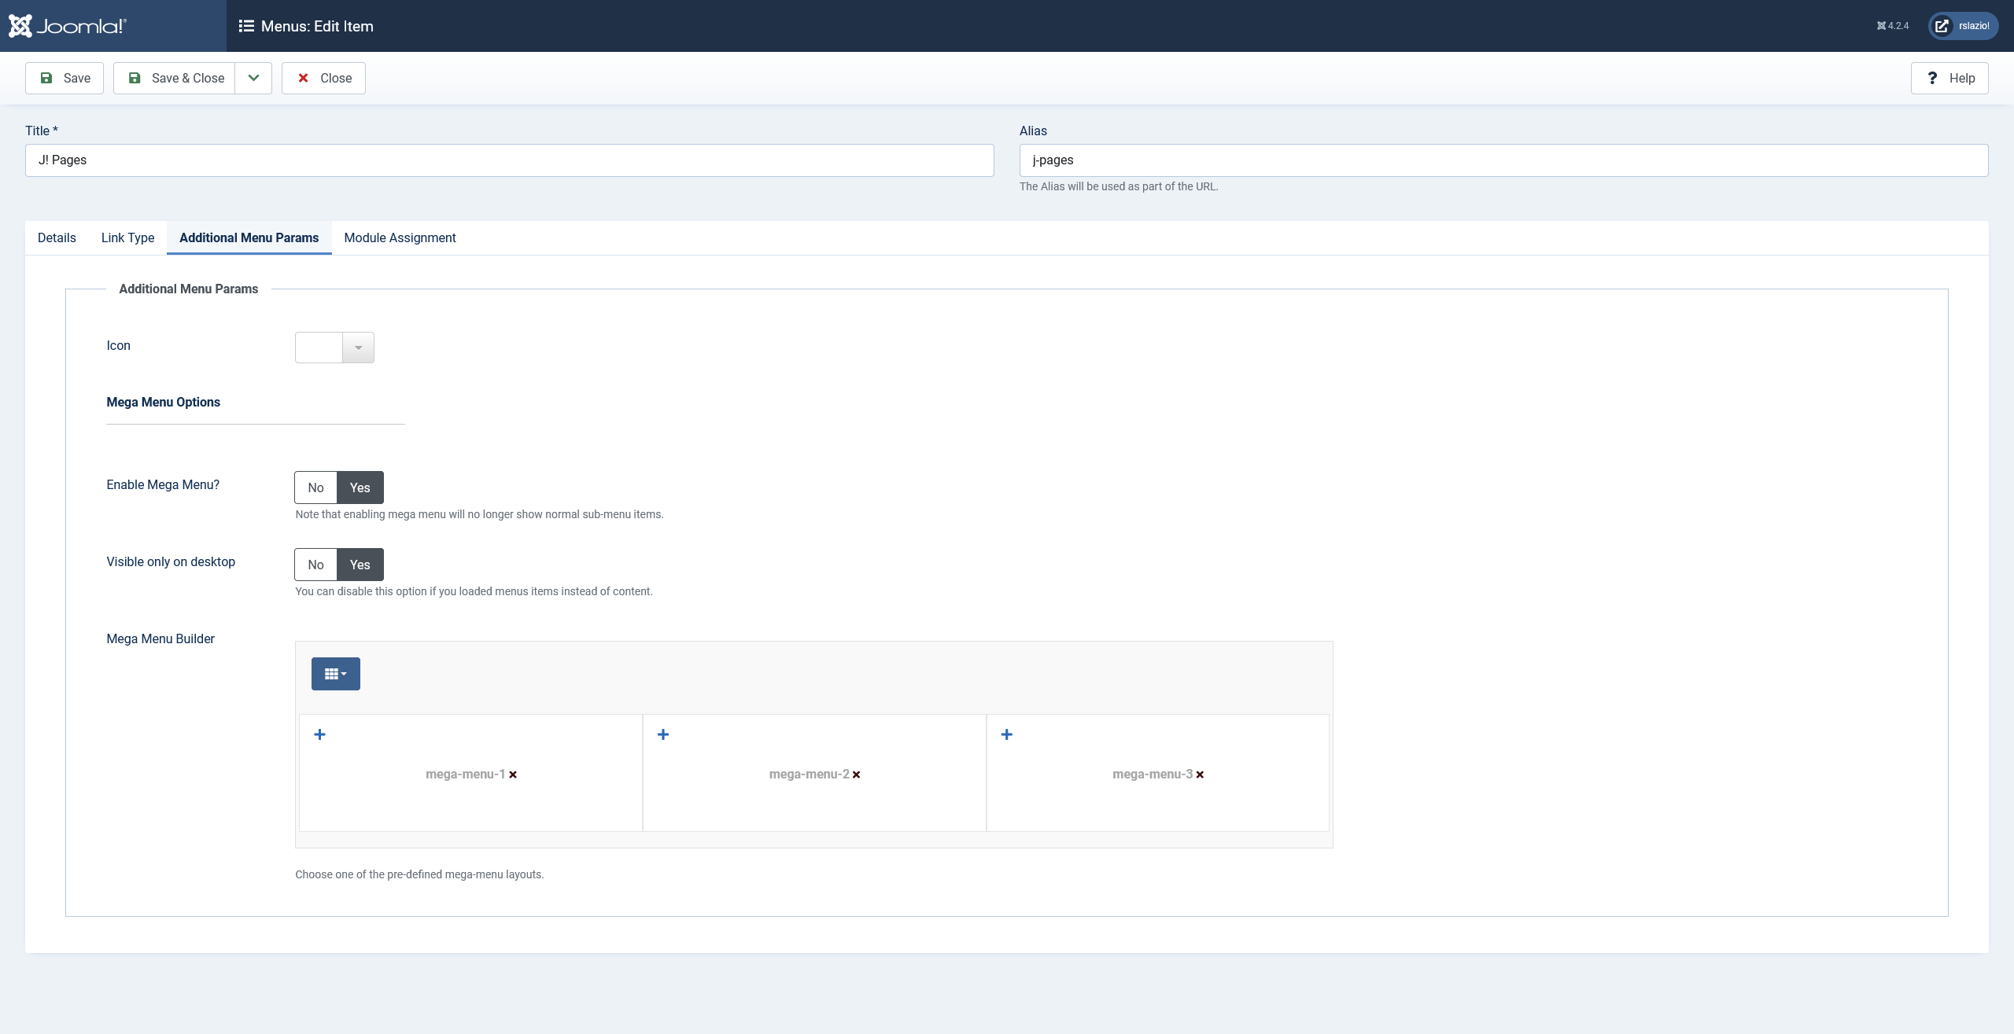Set Visible only on desktop to No
The image size is (2014, 1034).
point(315,565)
